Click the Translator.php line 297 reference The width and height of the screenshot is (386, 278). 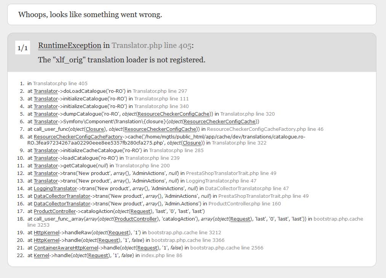point(160,91)
